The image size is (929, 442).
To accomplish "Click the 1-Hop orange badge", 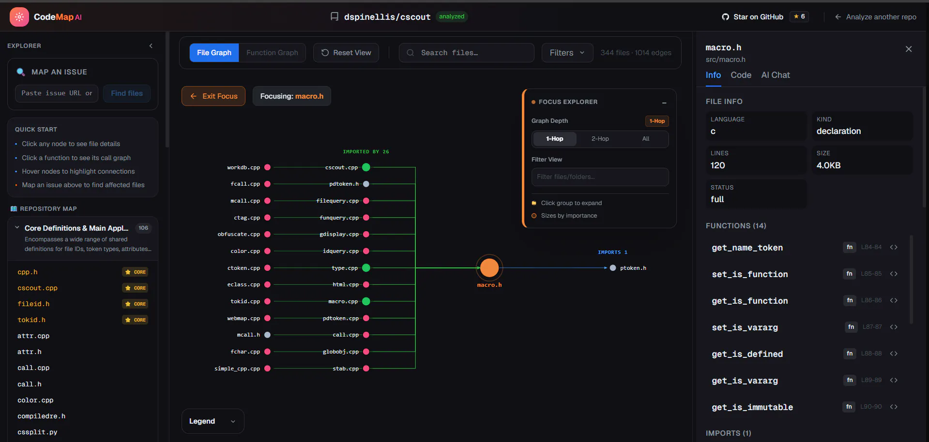I will [657, 121].
